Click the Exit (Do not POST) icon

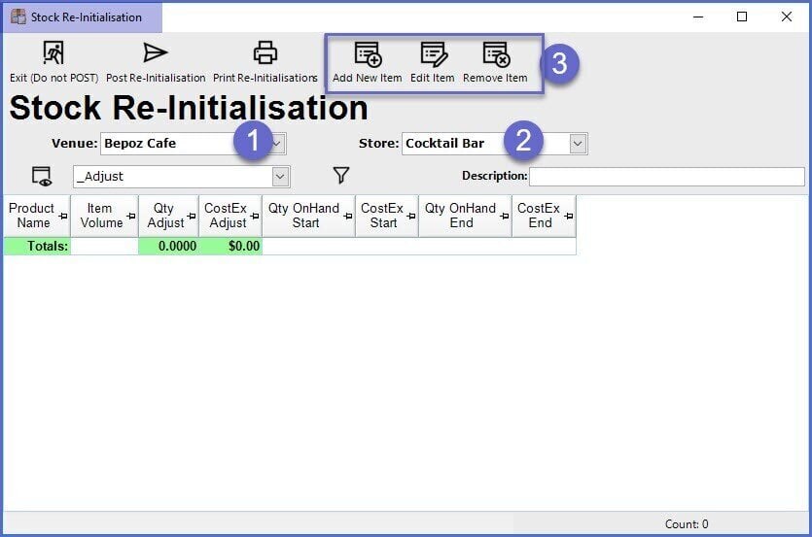pos(53,54)
